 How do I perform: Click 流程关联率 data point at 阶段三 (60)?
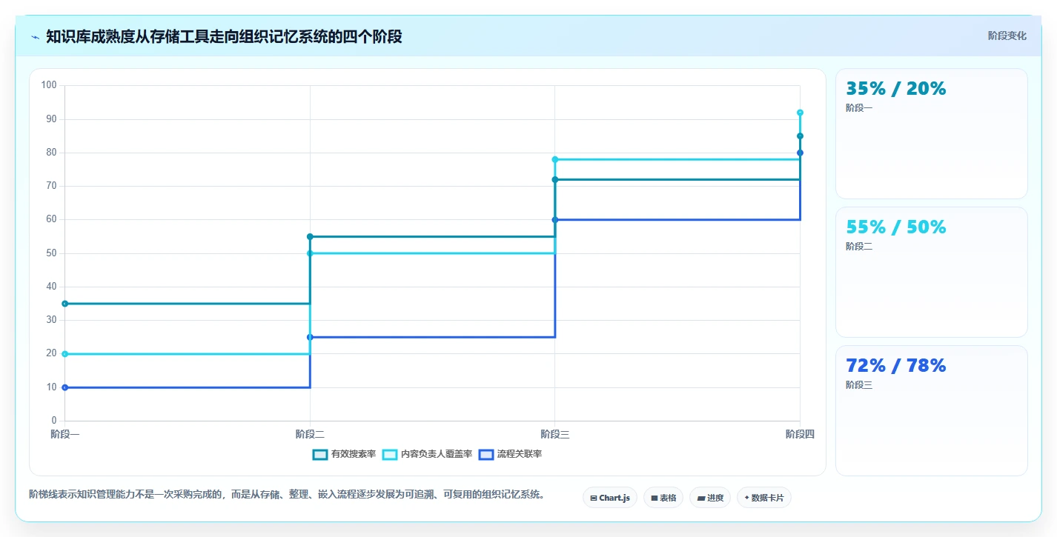click(x=555, y=220)
